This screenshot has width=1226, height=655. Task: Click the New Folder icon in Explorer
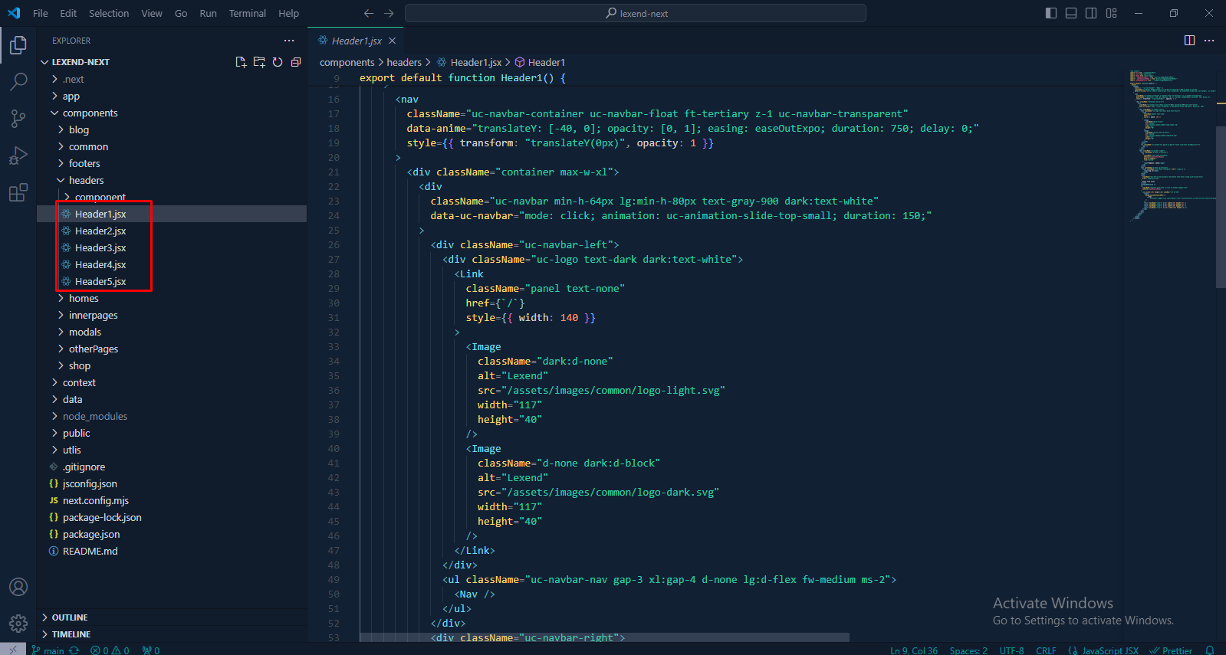(259, 62)
